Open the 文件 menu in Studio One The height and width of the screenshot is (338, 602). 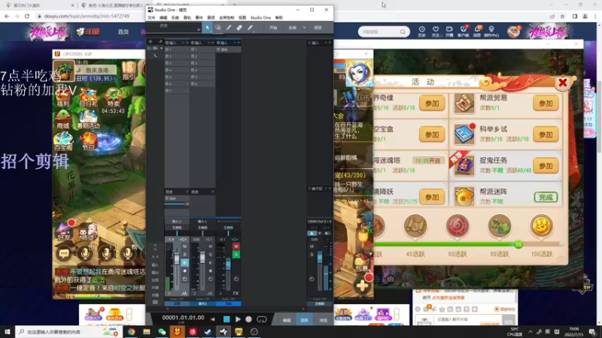coord(152,17)
